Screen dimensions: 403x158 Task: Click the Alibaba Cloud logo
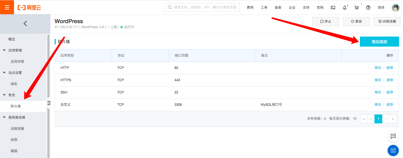pyautogui.click(x=29, y=8)
